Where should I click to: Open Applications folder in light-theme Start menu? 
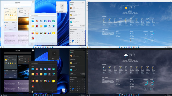tap(37, 26)
